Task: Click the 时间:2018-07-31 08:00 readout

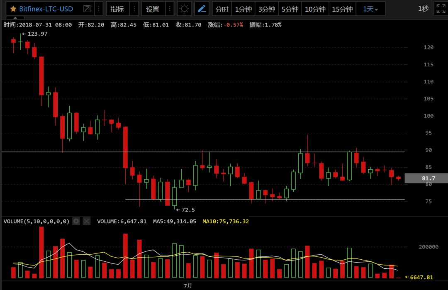Action: pos(37,25)
